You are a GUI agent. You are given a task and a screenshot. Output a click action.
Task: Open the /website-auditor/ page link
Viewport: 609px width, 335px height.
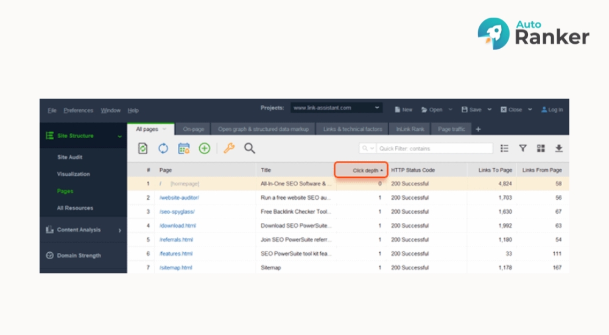click(x=179, y=197)
